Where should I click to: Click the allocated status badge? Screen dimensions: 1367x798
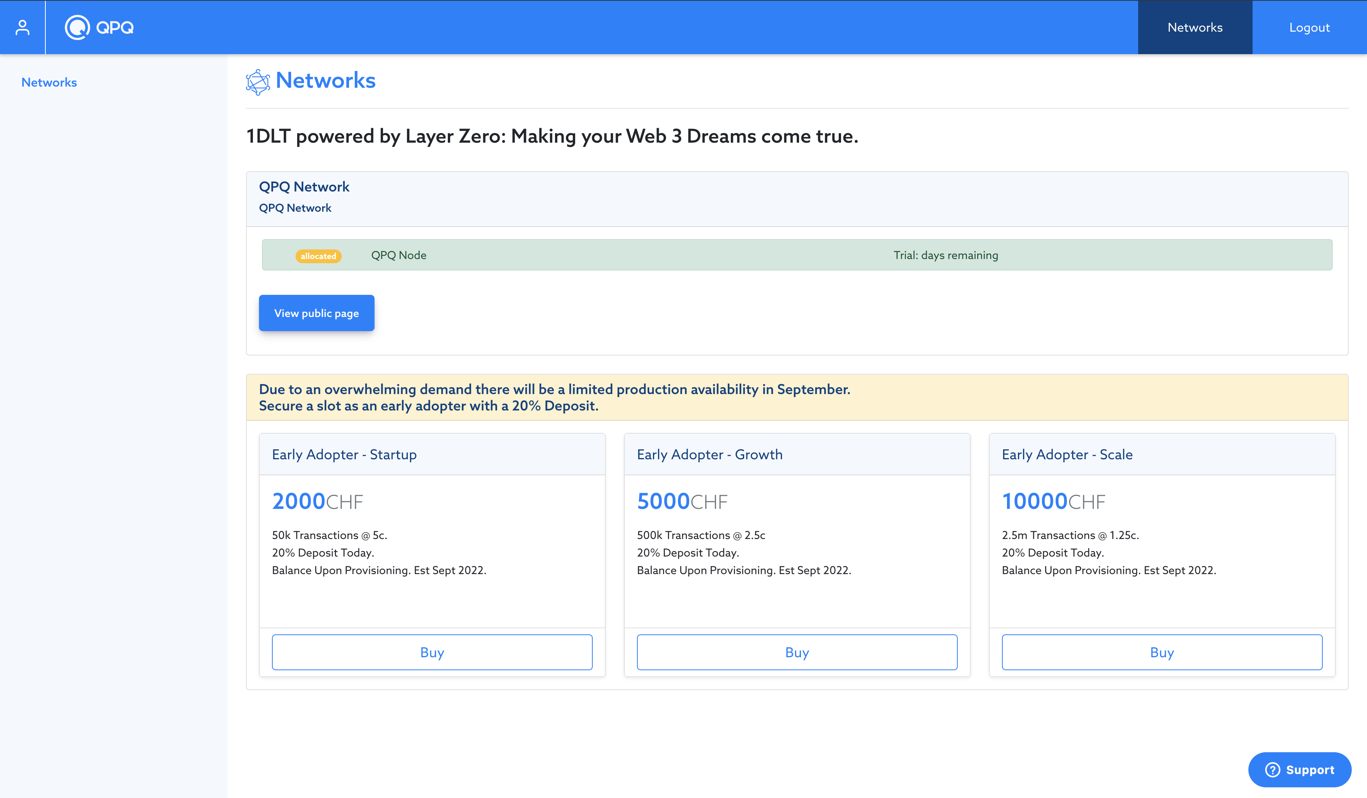pos(318,256)
